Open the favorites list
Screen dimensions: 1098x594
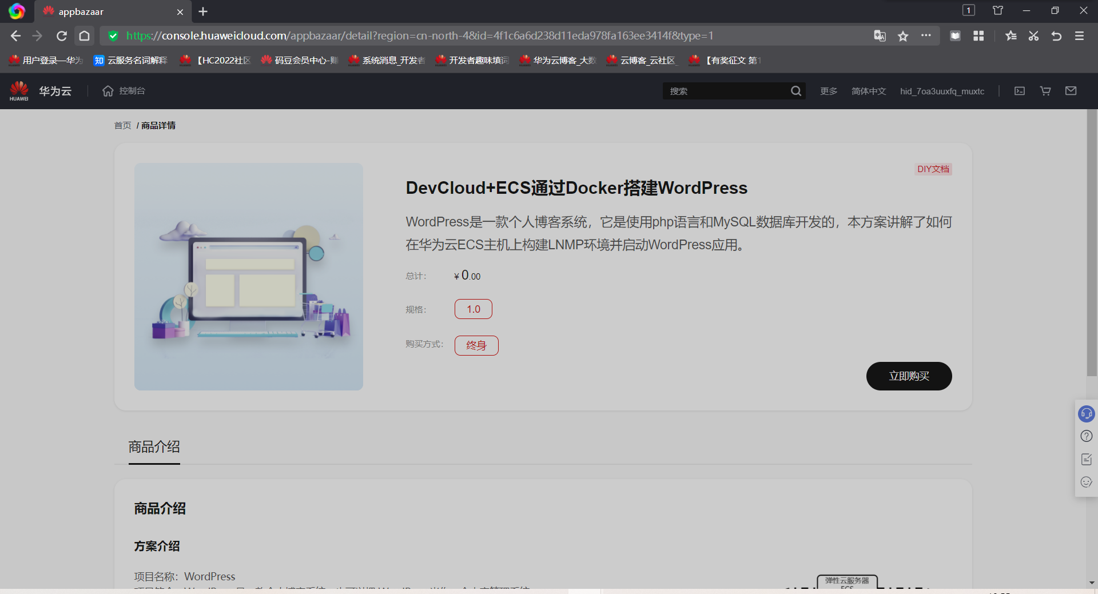1011,36
